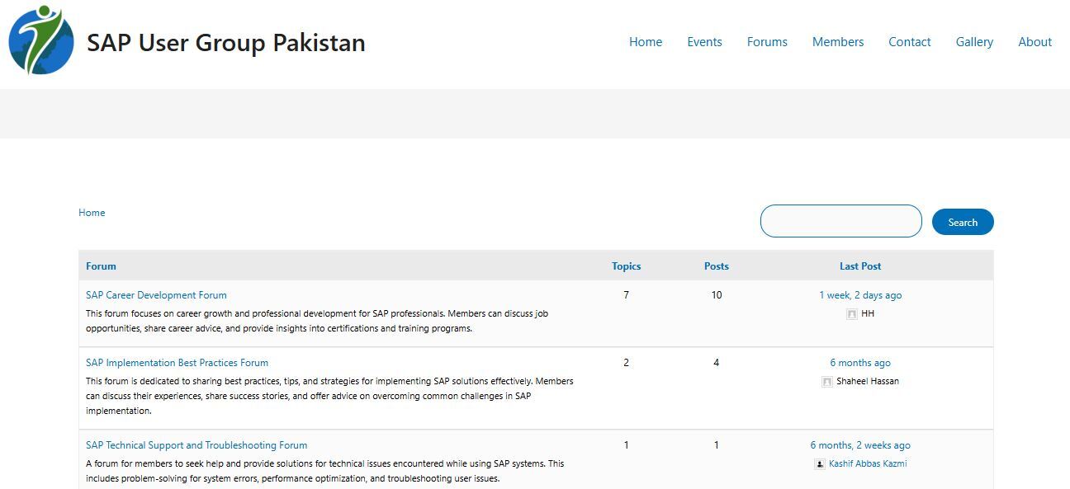Open the About page
The image size is (1070, 489).
coord(1034,42)
